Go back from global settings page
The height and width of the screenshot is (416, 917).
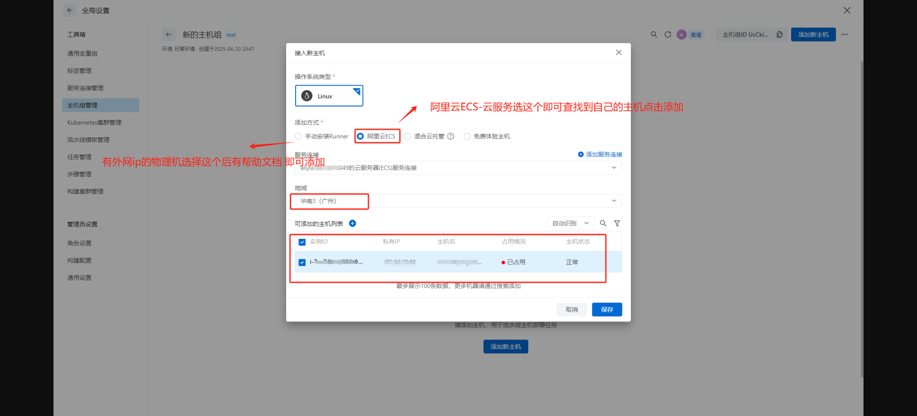coord(70,10)
